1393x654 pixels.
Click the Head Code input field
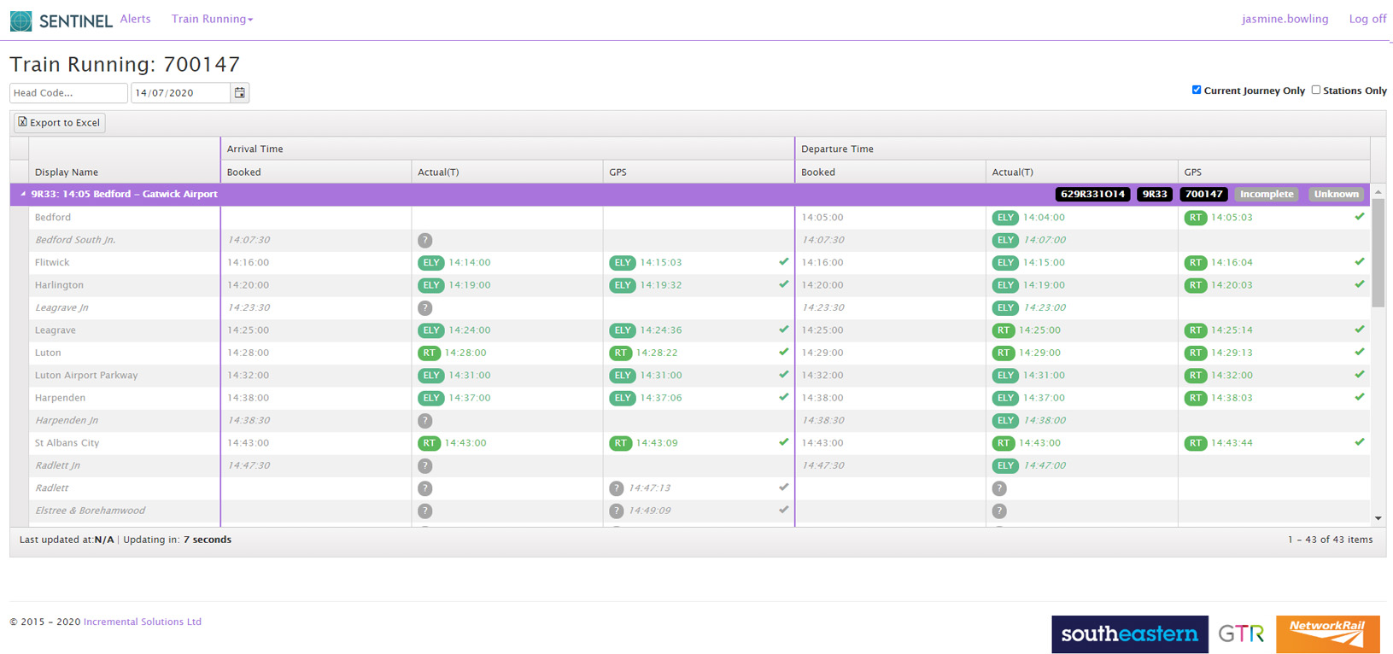click(68, 93)
